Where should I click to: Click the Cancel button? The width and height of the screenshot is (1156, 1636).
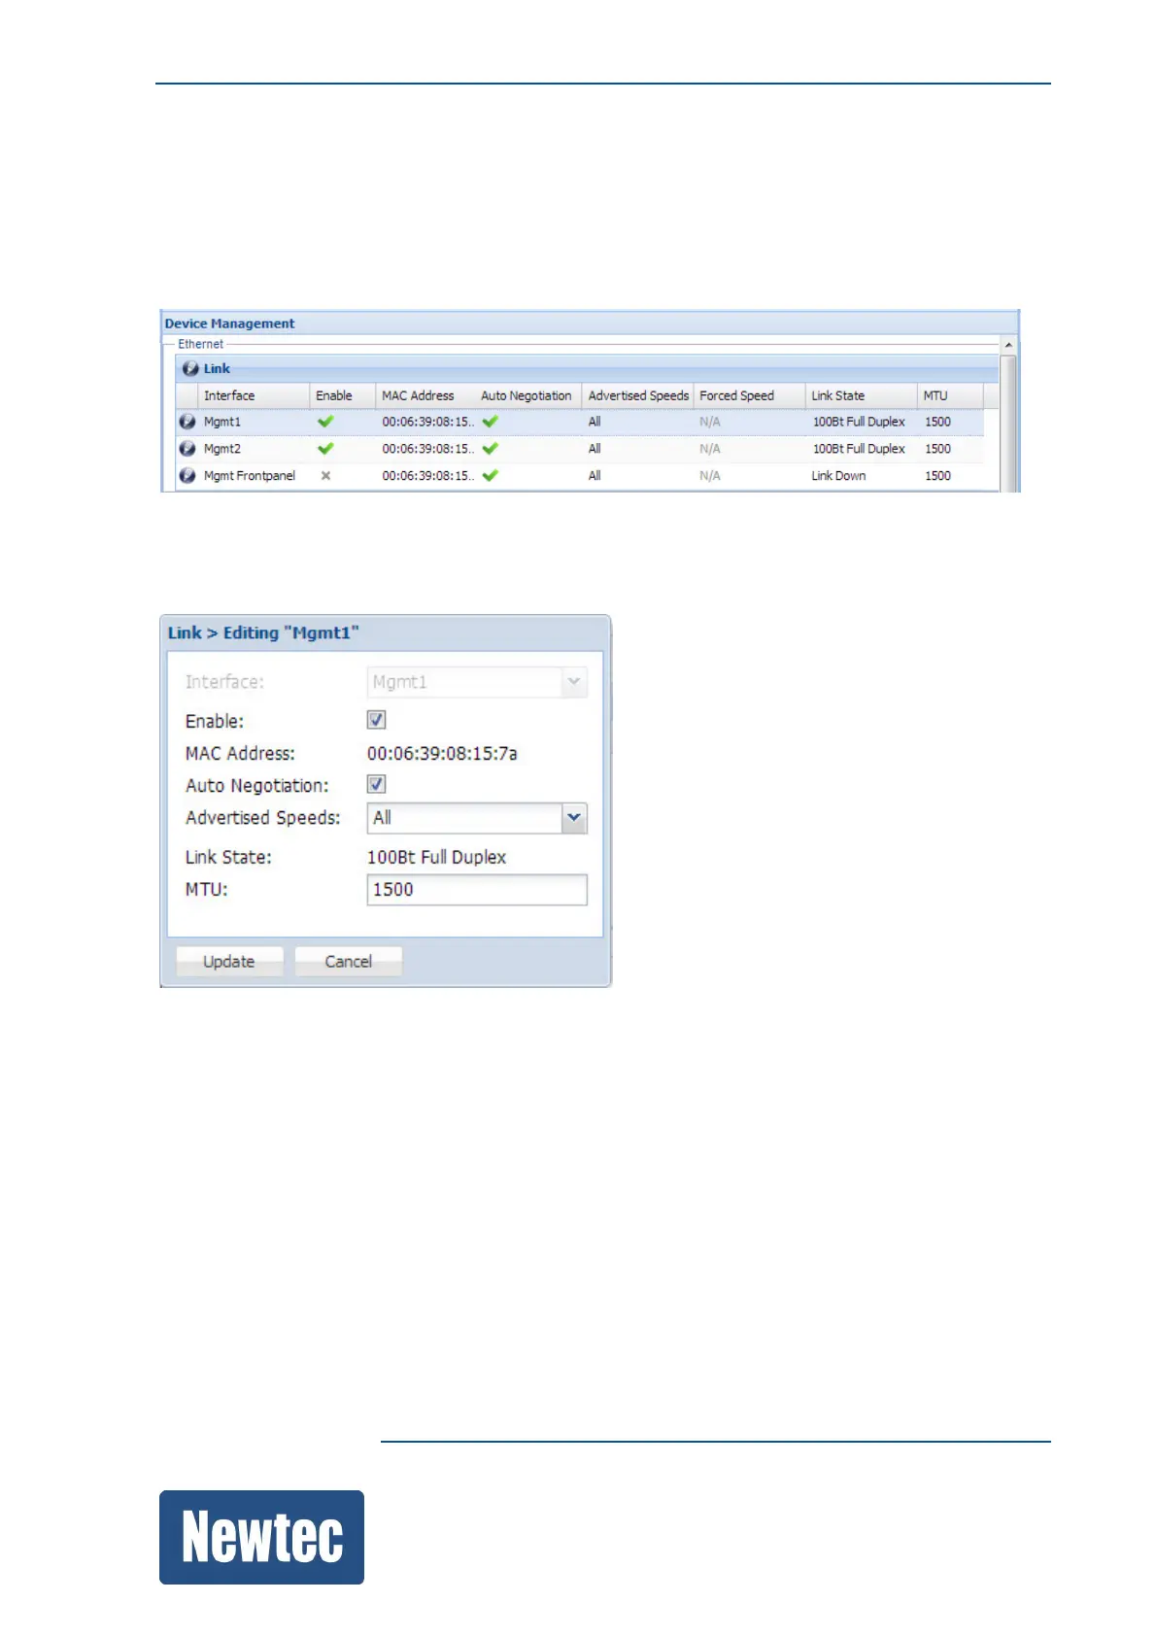coord(348,961)
